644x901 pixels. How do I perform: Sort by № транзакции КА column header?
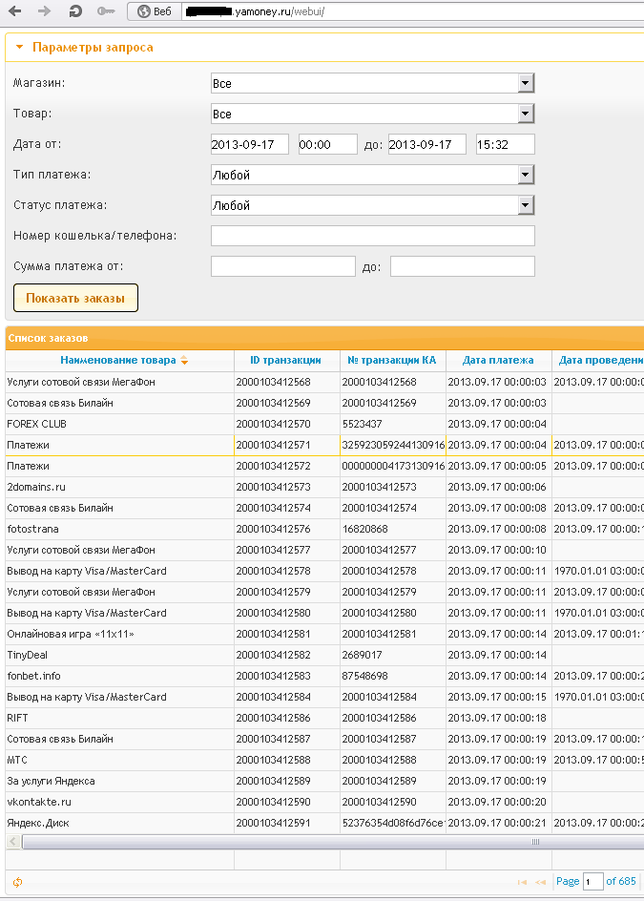tap(392, 360)
